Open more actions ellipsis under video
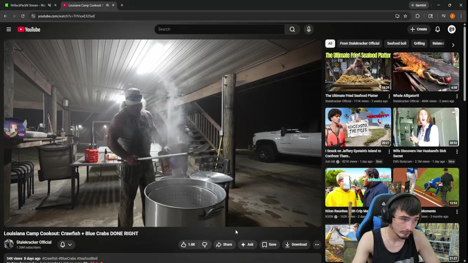The height and width of the screenshot is (263, 468). point(317,244)
